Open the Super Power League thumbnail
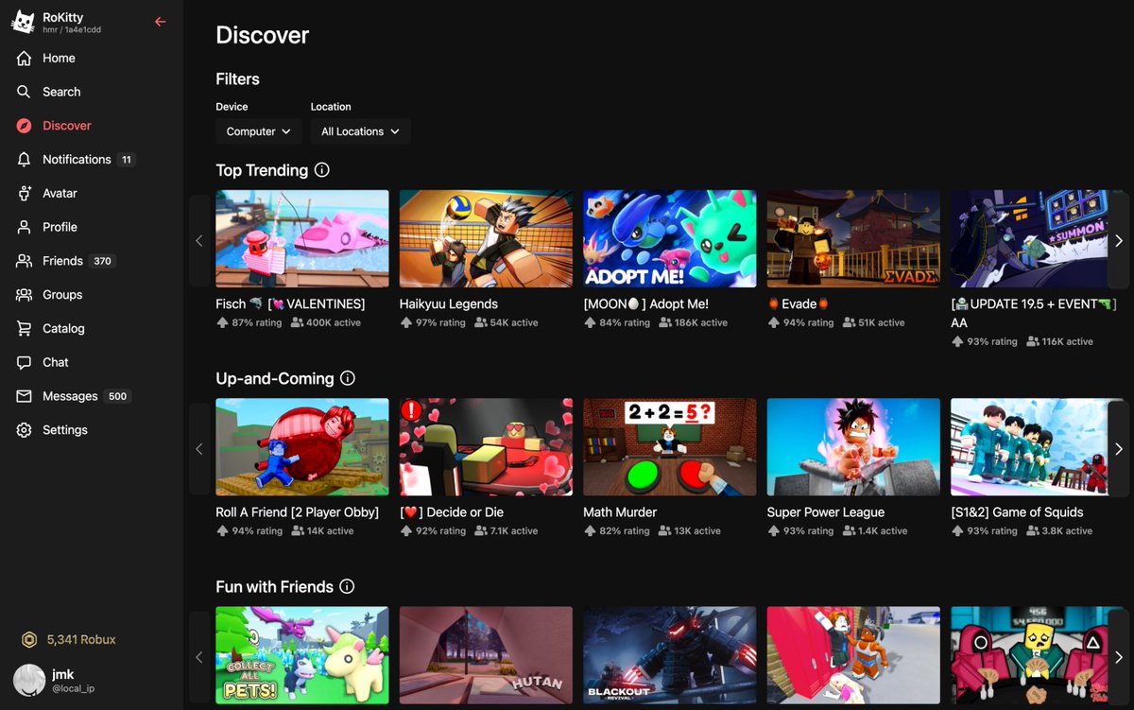 pyautogui.click(x=853, y=447)
